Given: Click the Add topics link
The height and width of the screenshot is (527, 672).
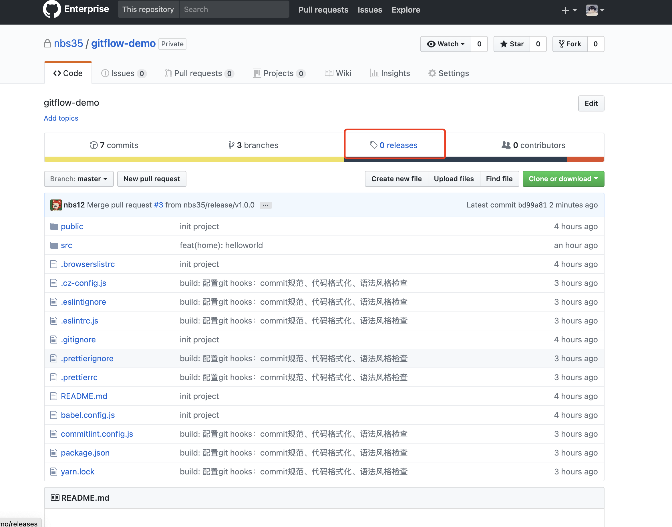Looking at the screenshot, I should [61, 118].
